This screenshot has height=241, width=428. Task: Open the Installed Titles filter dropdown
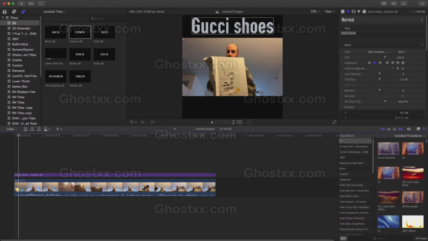point(55,12)
